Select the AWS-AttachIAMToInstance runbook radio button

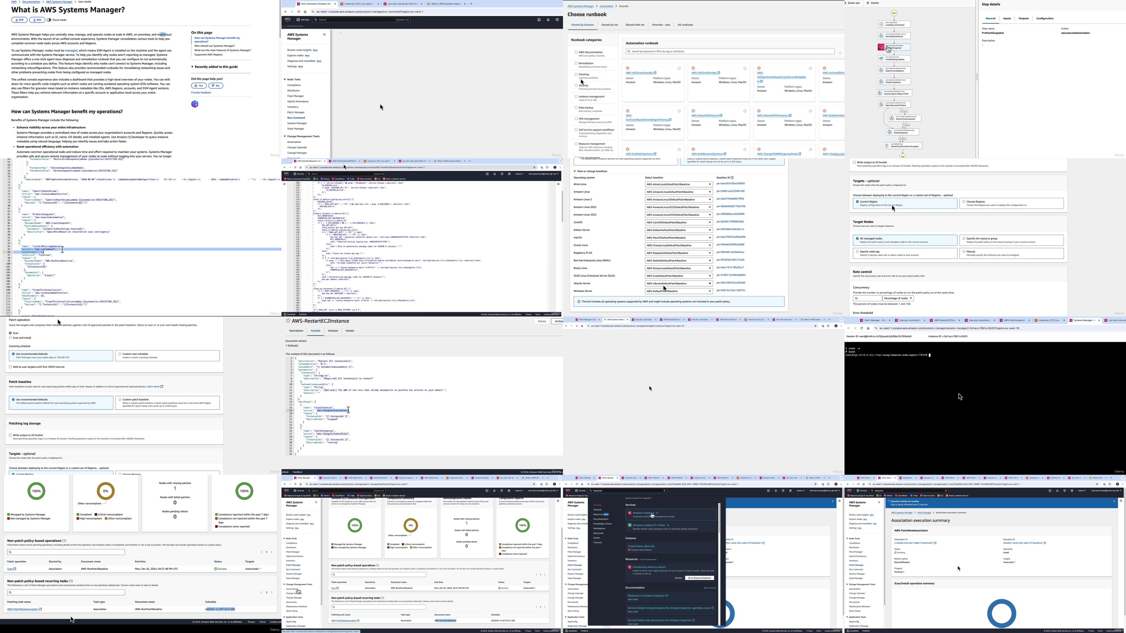pos(811,111)
